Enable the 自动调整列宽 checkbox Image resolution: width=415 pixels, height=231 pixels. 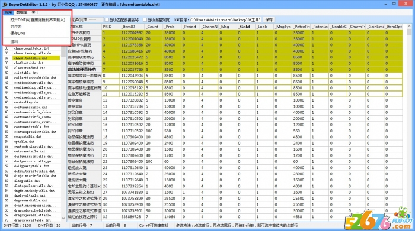pyautogui.click(x=145, y=19)
